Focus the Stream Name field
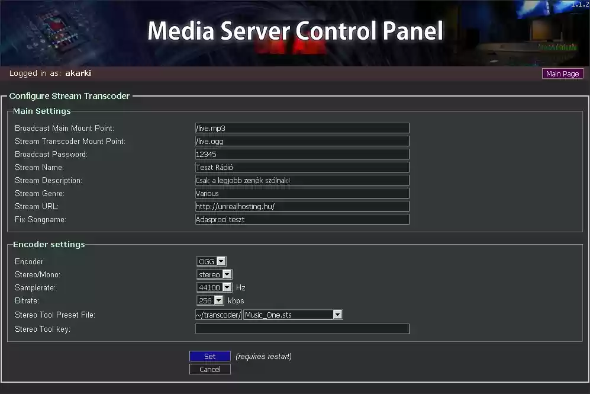590x394 pixels. pyautogui.click(x=302, y=167)
